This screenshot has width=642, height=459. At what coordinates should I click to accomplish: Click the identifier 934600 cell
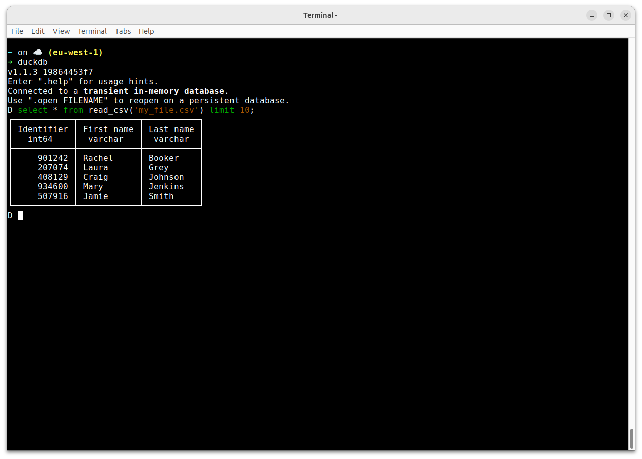tap(53, 186)
